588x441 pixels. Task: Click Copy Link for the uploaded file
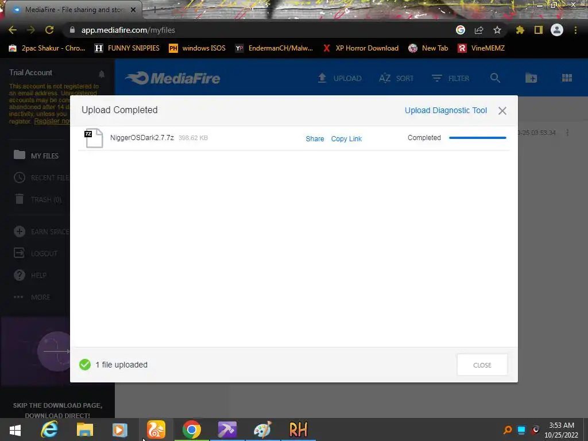(346, 139)
